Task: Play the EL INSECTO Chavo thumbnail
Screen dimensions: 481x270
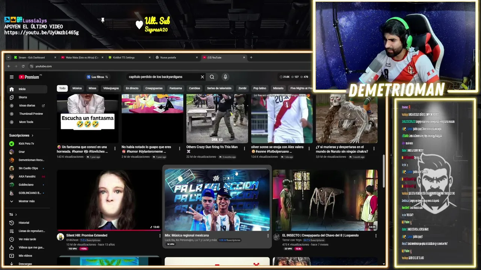Action: coord(325,200)
